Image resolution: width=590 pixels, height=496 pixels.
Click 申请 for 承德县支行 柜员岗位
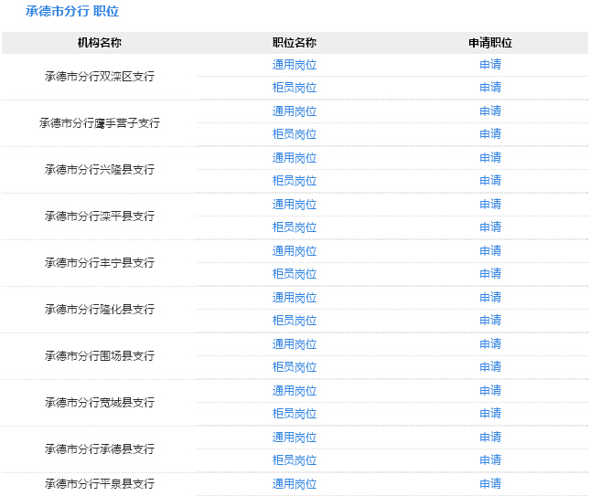coord(490,460)
